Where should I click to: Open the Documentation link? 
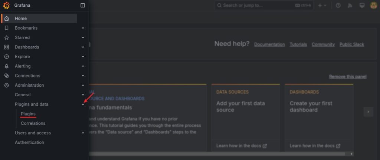point(269,44)
